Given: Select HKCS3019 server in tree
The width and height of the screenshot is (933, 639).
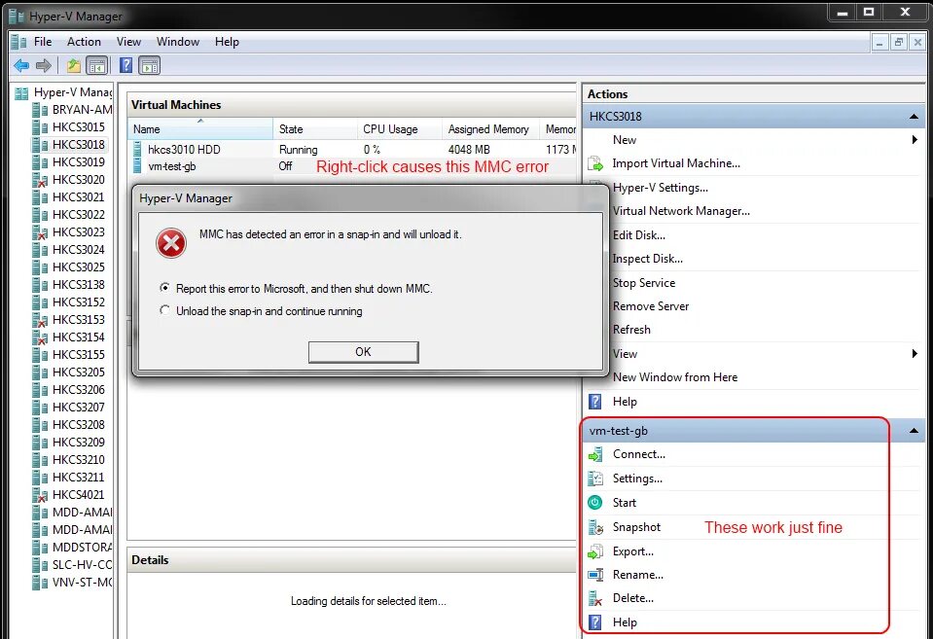Looking at the screenshot, I should pos(79,161).
